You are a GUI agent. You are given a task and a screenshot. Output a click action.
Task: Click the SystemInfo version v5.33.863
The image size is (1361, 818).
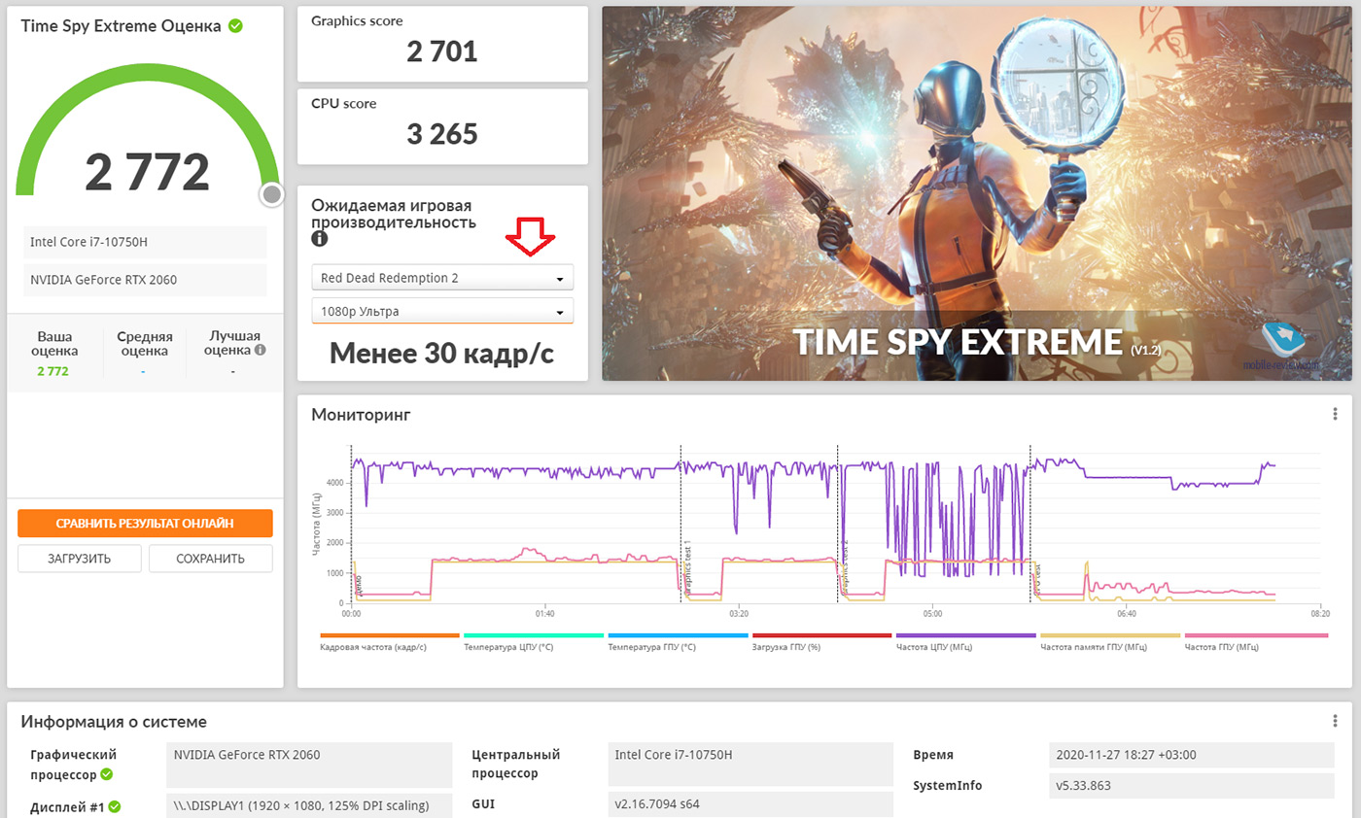click(x=1194, y=786)
